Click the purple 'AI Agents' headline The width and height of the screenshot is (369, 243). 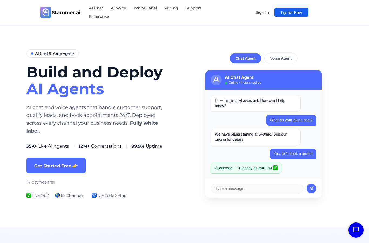coord(65,89)
